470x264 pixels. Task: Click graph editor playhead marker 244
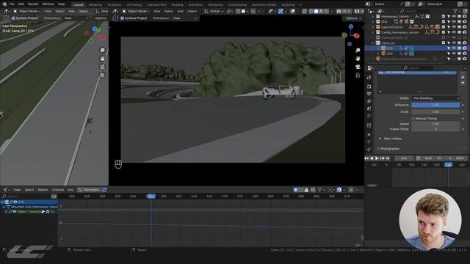click(151, 197)
